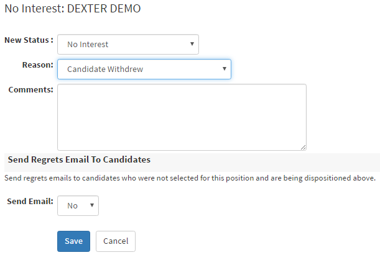Image resolution: width=380 pixels, height=255 pixels.
Task: Click the "Send Regrets Email To Candidates" header
Action: coord(79,159)
